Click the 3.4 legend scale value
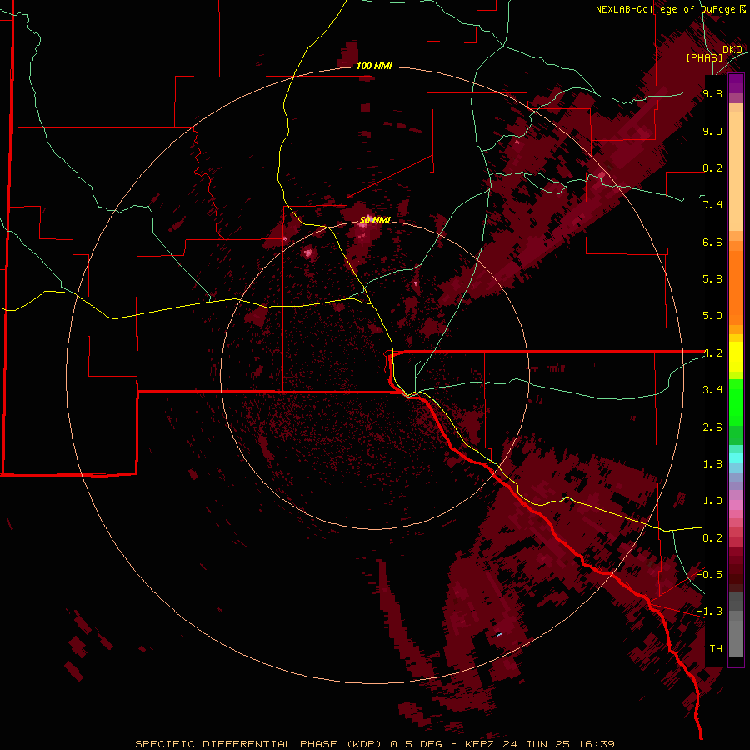 point(712,390)
